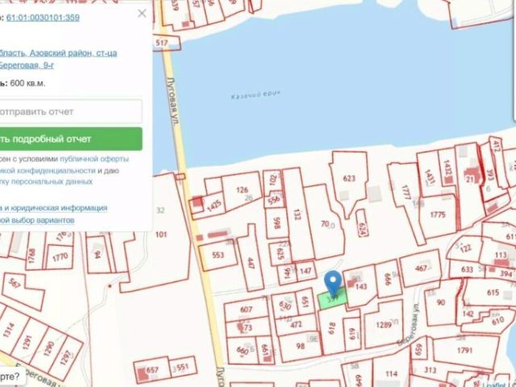This screenshot has width=516, height=387.
Task: Select parcel 618 on the map
Action: (x=331, y=328)
